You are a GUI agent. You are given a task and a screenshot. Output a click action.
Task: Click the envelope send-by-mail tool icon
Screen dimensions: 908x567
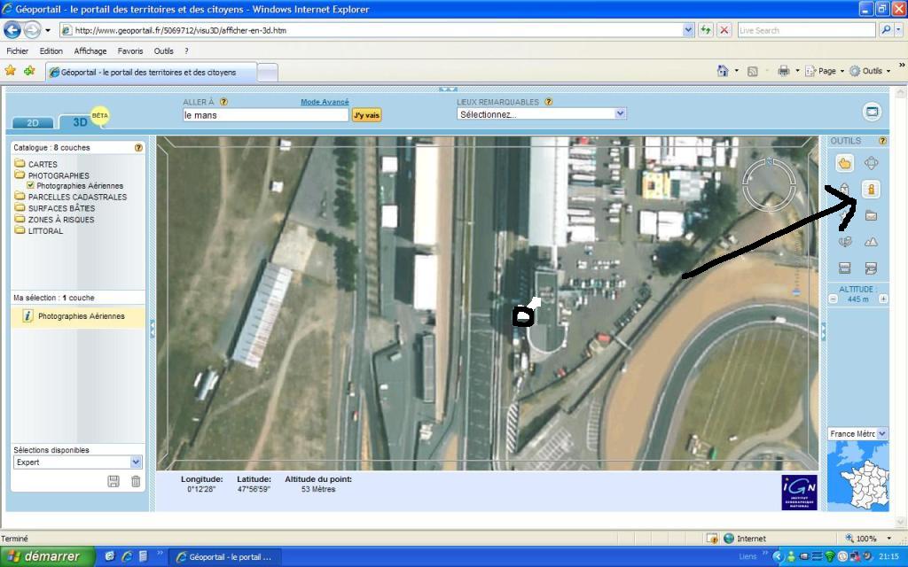coord(871,215)
